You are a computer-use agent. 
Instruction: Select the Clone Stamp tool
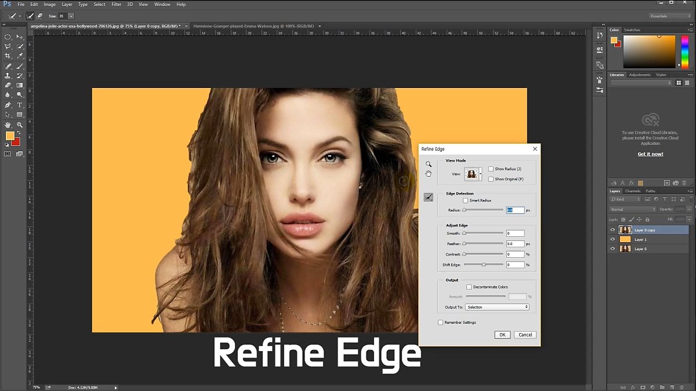(x=8, y=75)
